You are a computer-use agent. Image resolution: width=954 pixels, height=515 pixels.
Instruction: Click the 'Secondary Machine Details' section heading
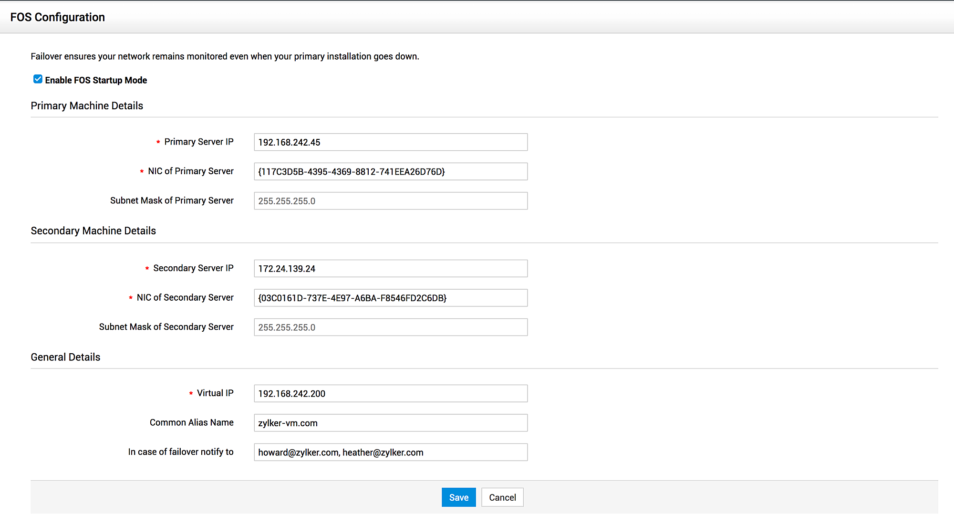click(93, 231)
